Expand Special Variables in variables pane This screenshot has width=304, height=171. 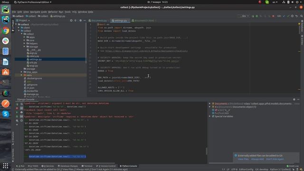click(210, 116)
